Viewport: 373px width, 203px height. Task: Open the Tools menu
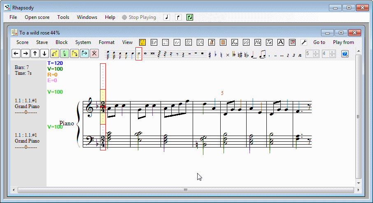point(63,17)
